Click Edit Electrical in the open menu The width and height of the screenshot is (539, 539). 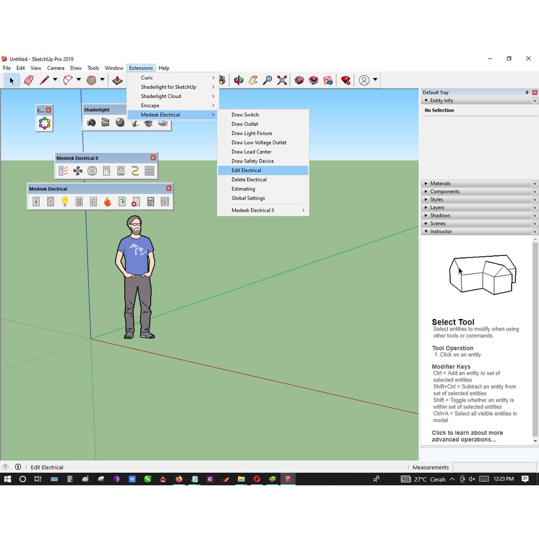[246, 170]
